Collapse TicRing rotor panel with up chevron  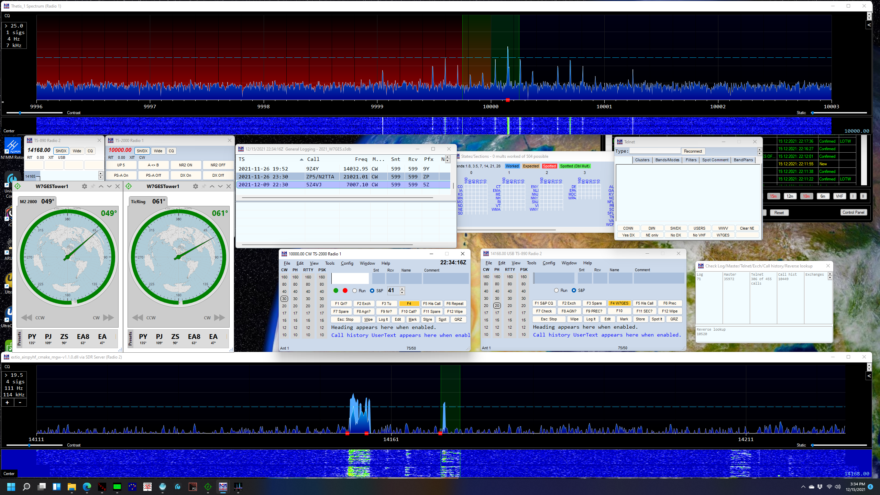[212, 186]
